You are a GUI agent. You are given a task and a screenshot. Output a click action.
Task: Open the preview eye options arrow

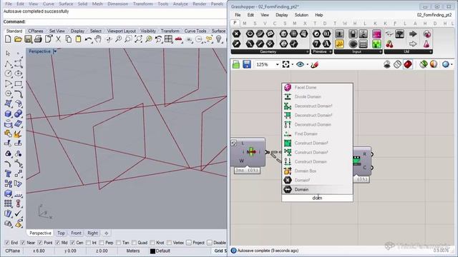[x=307, y=65]
